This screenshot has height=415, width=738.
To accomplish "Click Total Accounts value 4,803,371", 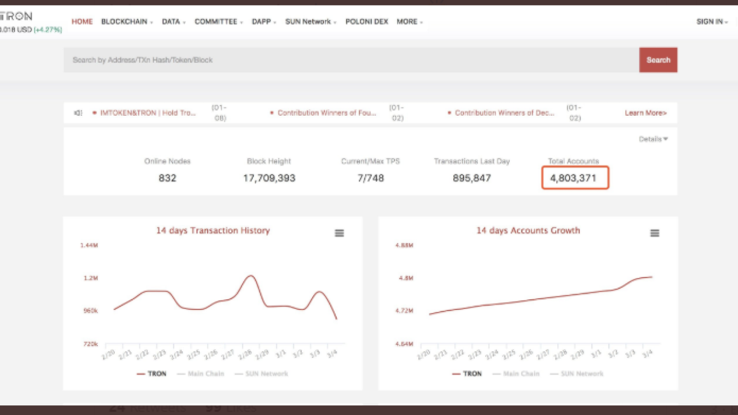I will pos(573,178).
